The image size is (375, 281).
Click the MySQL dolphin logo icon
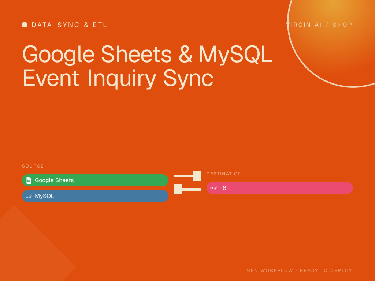click(29, 196)
